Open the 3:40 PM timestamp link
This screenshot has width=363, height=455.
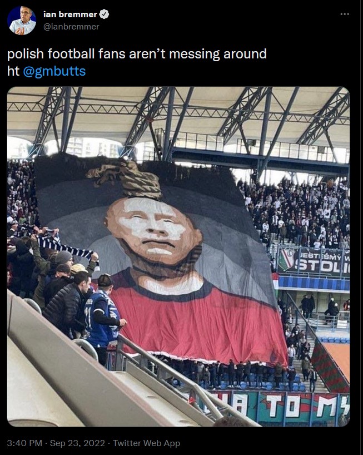click(x=24, y=443)
